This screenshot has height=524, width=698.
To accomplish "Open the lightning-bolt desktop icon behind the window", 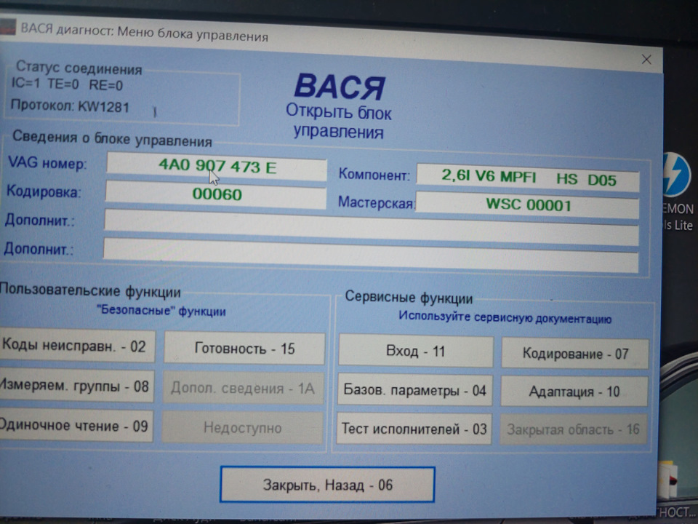I will tap(677, 175).
